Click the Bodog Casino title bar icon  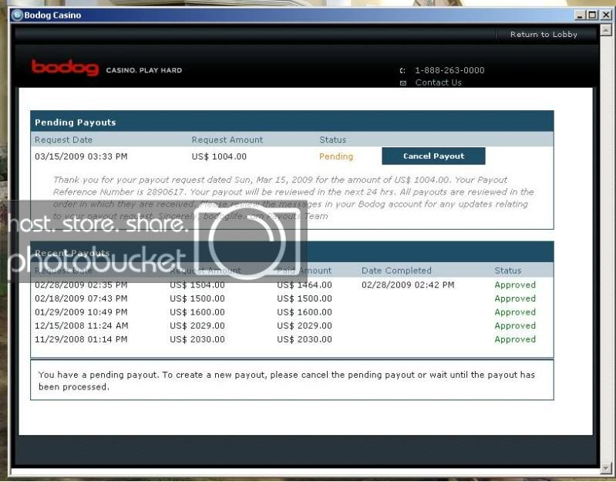pos(17,15)
